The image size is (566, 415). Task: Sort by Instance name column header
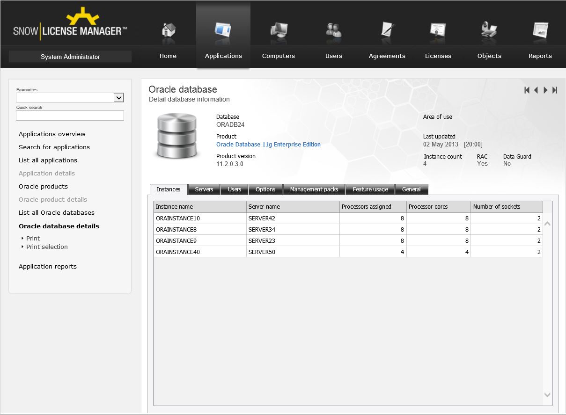pyautogui.click(x=200, y=207)
